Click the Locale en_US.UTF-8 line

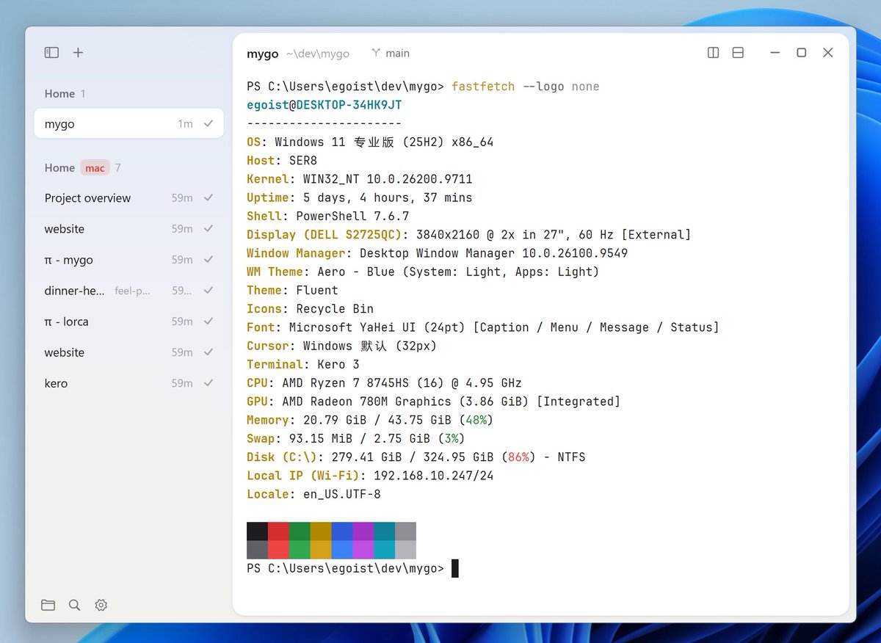tap(313, 494)
